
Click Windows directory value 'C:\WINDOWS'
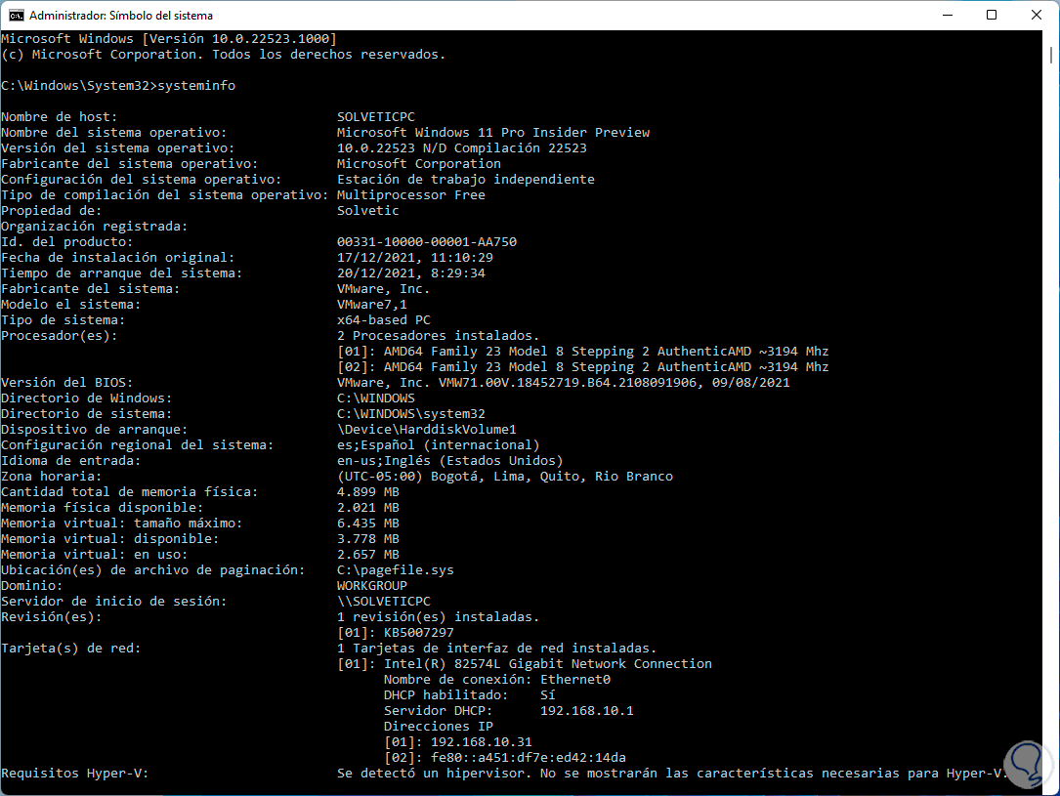pyautogui.click(x=376, y=398)
